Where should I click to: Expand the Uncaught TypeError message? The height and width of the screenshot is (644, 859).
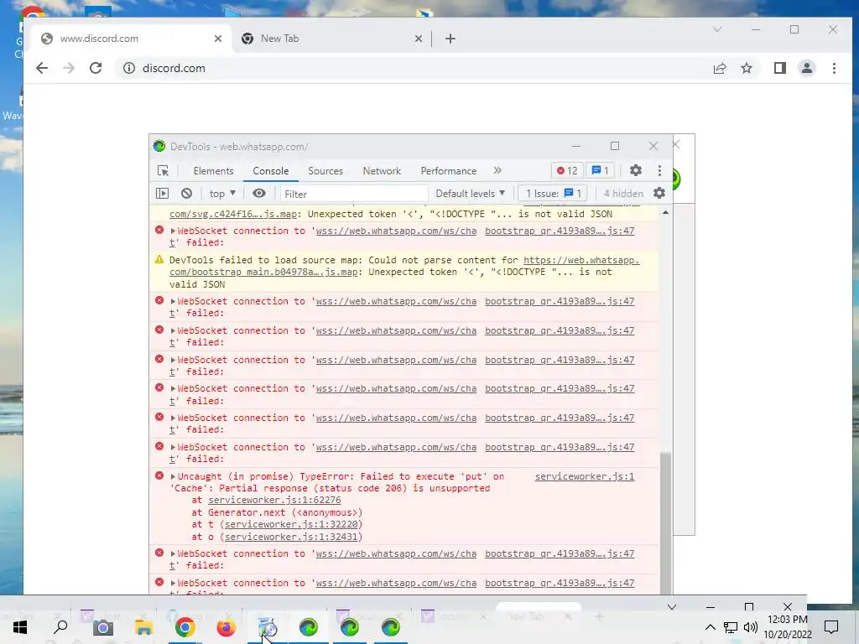[173, 477]
